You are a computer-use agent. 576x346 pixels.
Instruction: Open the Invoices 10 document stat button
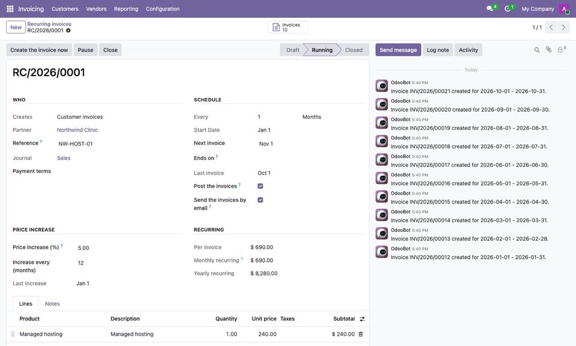tap(288, 27)
